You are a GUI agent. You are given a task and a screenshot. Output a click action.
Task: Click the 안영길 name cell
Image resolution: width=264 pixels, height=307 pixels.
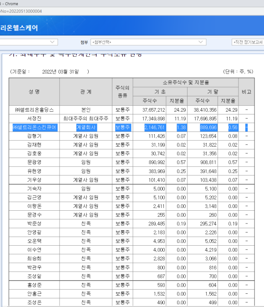click(x=34, y=233)
